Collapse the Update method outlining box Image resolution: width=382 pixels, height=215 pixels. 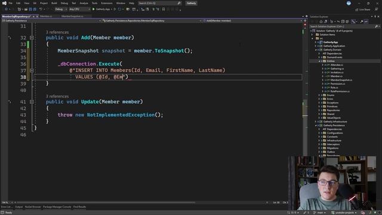tap(32, 102)
